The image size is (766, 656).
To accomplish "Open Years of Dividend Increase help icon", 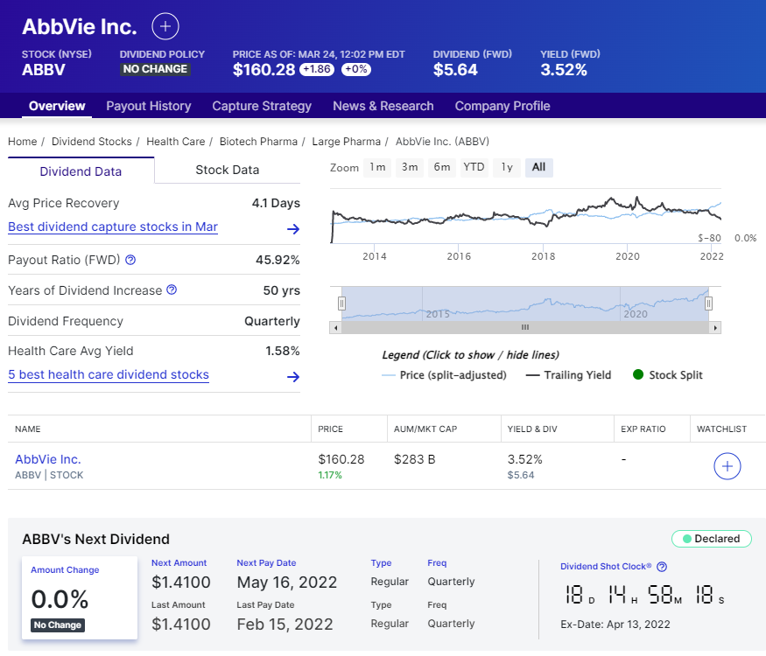I will point(172,290).
